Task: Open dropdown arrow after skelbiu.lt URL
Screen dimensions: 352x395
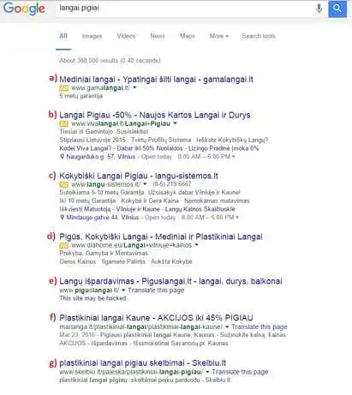Action: 207,372
